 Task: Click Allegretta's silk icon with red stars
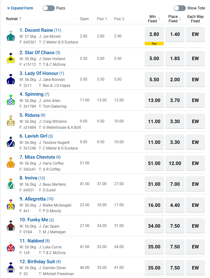pos(11,205)
